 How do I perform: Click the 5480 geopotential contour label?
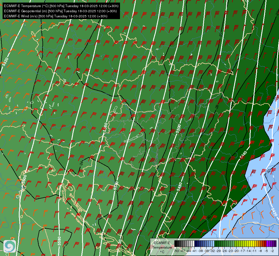click(179, 187)
